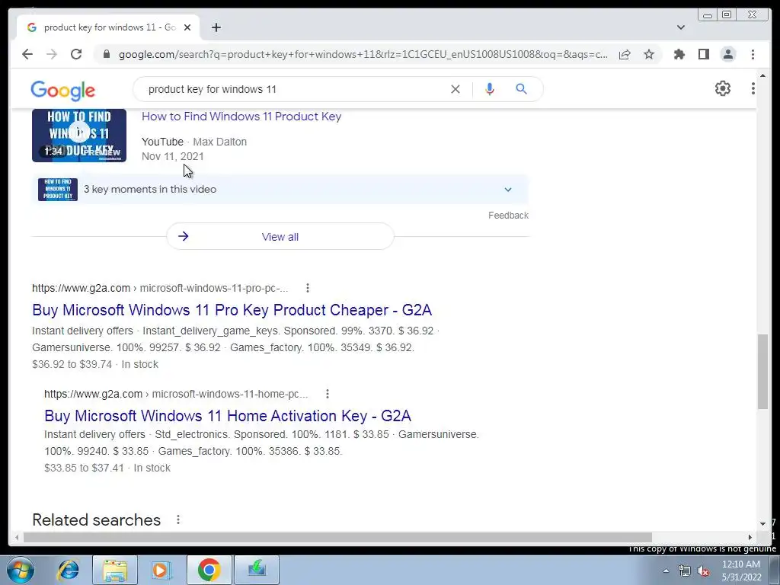
Task: Bookmark this page with the star
Action: coord(649,54)
